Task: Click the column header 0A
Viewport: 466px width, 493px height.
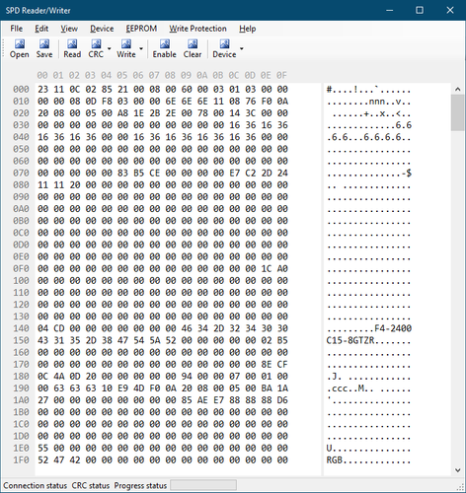Action: (x=202, y=75)
